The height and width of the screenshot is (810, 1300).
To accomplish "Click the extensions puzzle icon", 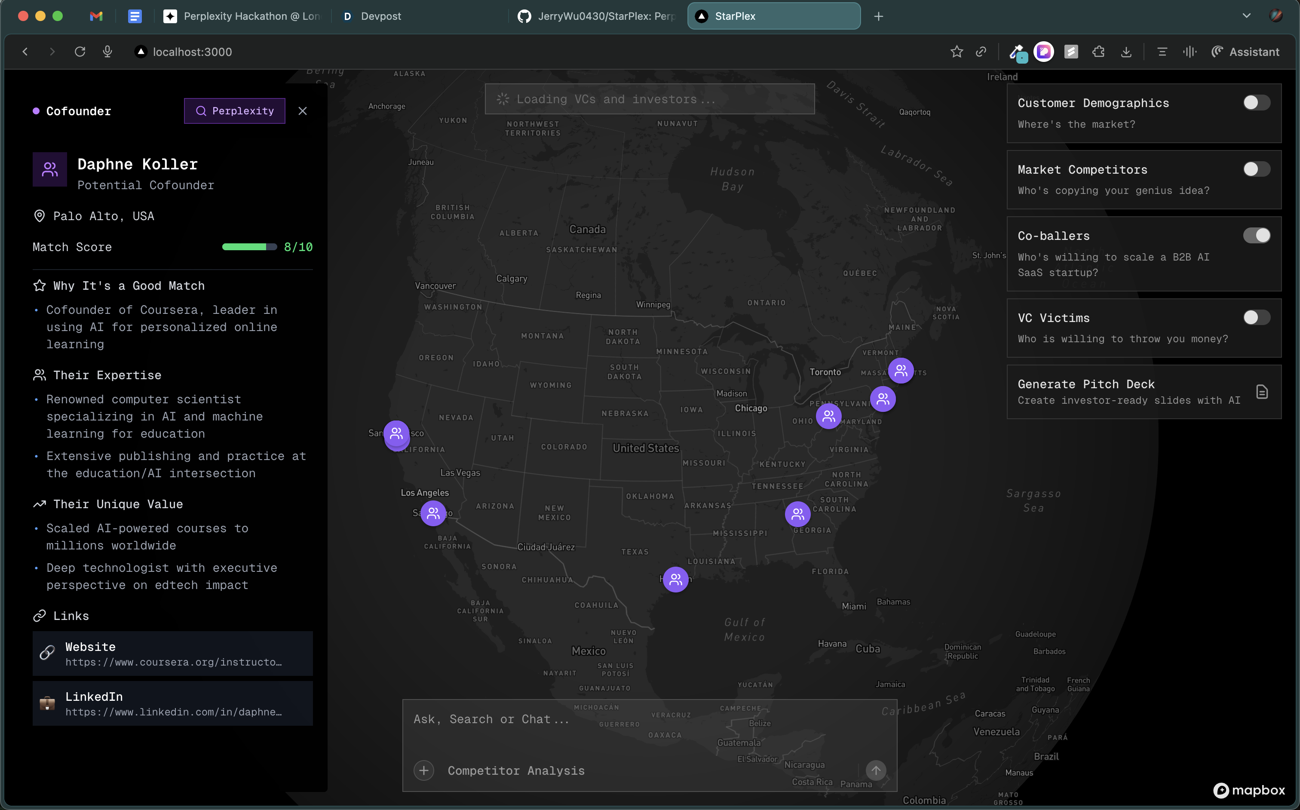I will tap(1099, 52).
